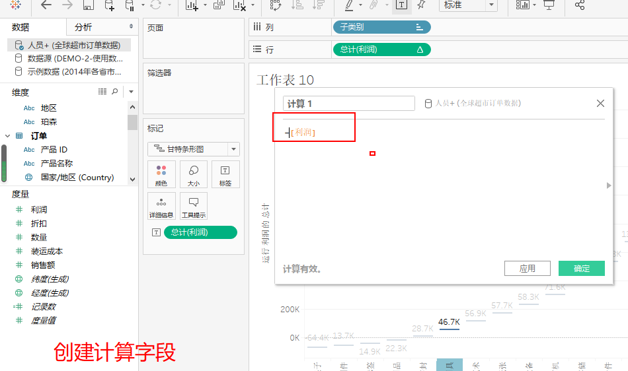Click the redo forward arrow
This screenshot has height=371, width=628.
[x=67, y=5]
